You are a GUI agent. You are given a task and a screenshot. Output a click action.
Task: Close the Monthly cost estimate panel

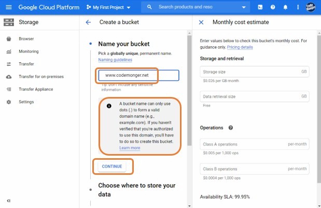click(201, 22)
